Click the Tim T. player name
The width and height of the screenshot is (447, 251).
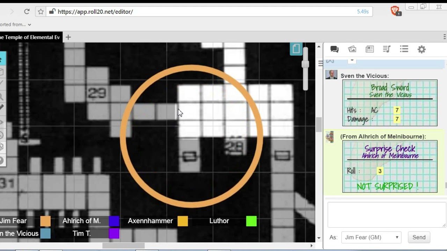click(x=82, y=233)
